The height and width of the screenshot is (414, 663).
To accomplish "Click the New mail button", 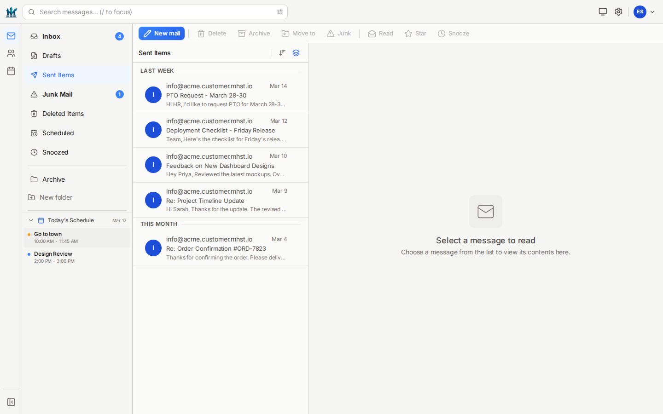I will (x=162, y=34).
